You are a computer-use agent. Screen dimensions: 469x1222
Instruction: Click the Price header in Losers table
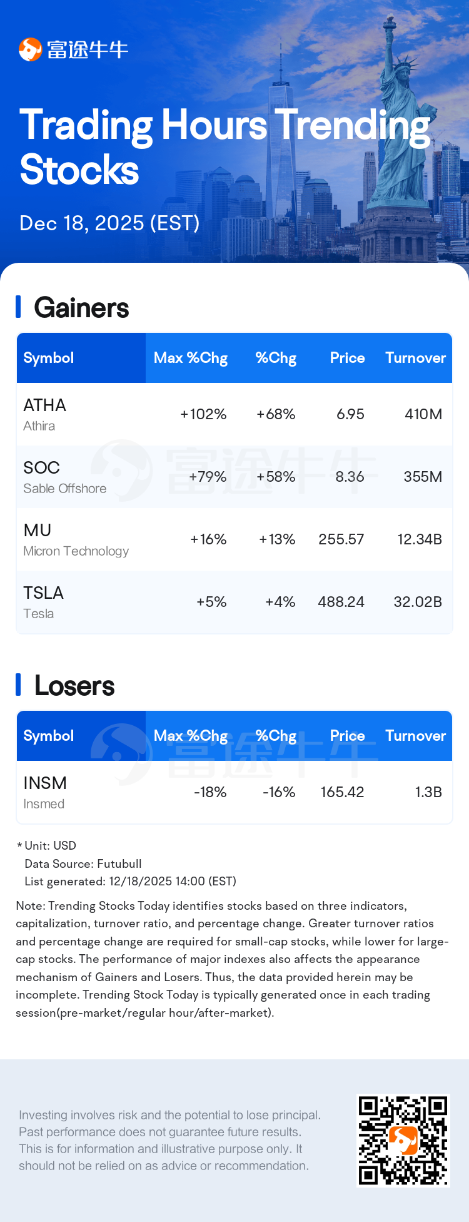(347, 736)
